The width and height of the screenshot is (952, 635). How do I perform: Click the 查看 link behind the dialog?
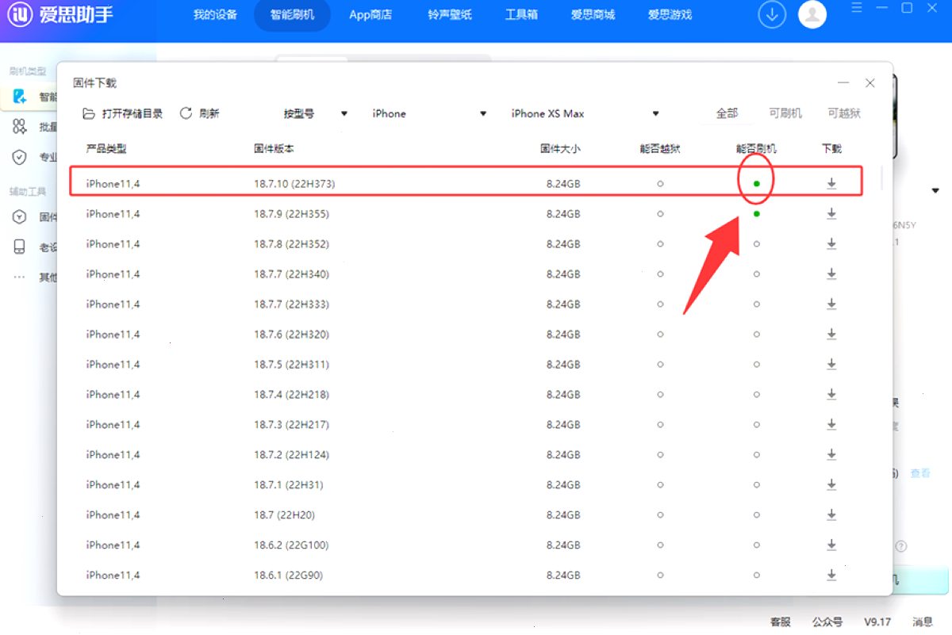920,473
